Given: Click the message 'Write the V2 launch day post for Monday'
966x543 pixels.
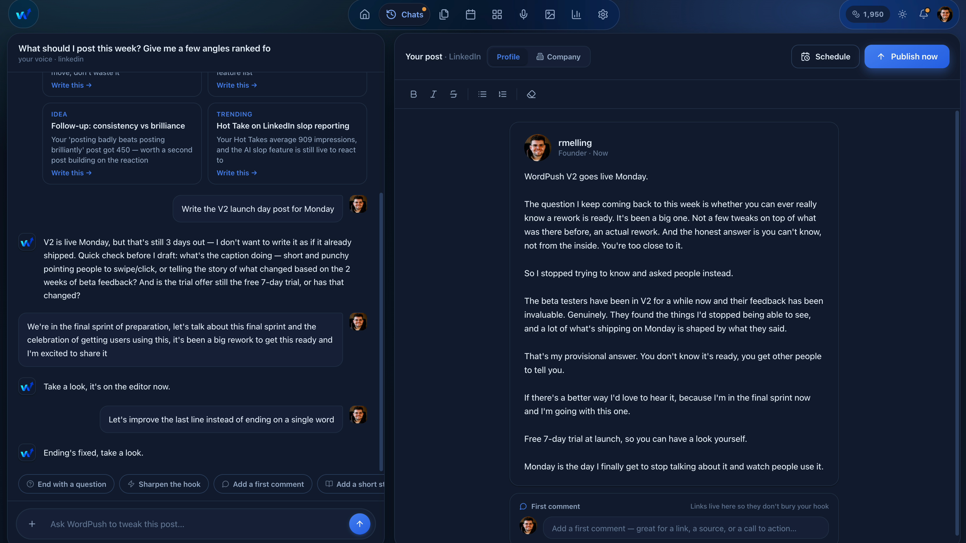Looking at the screenshot, I should [x=258, y=209].
